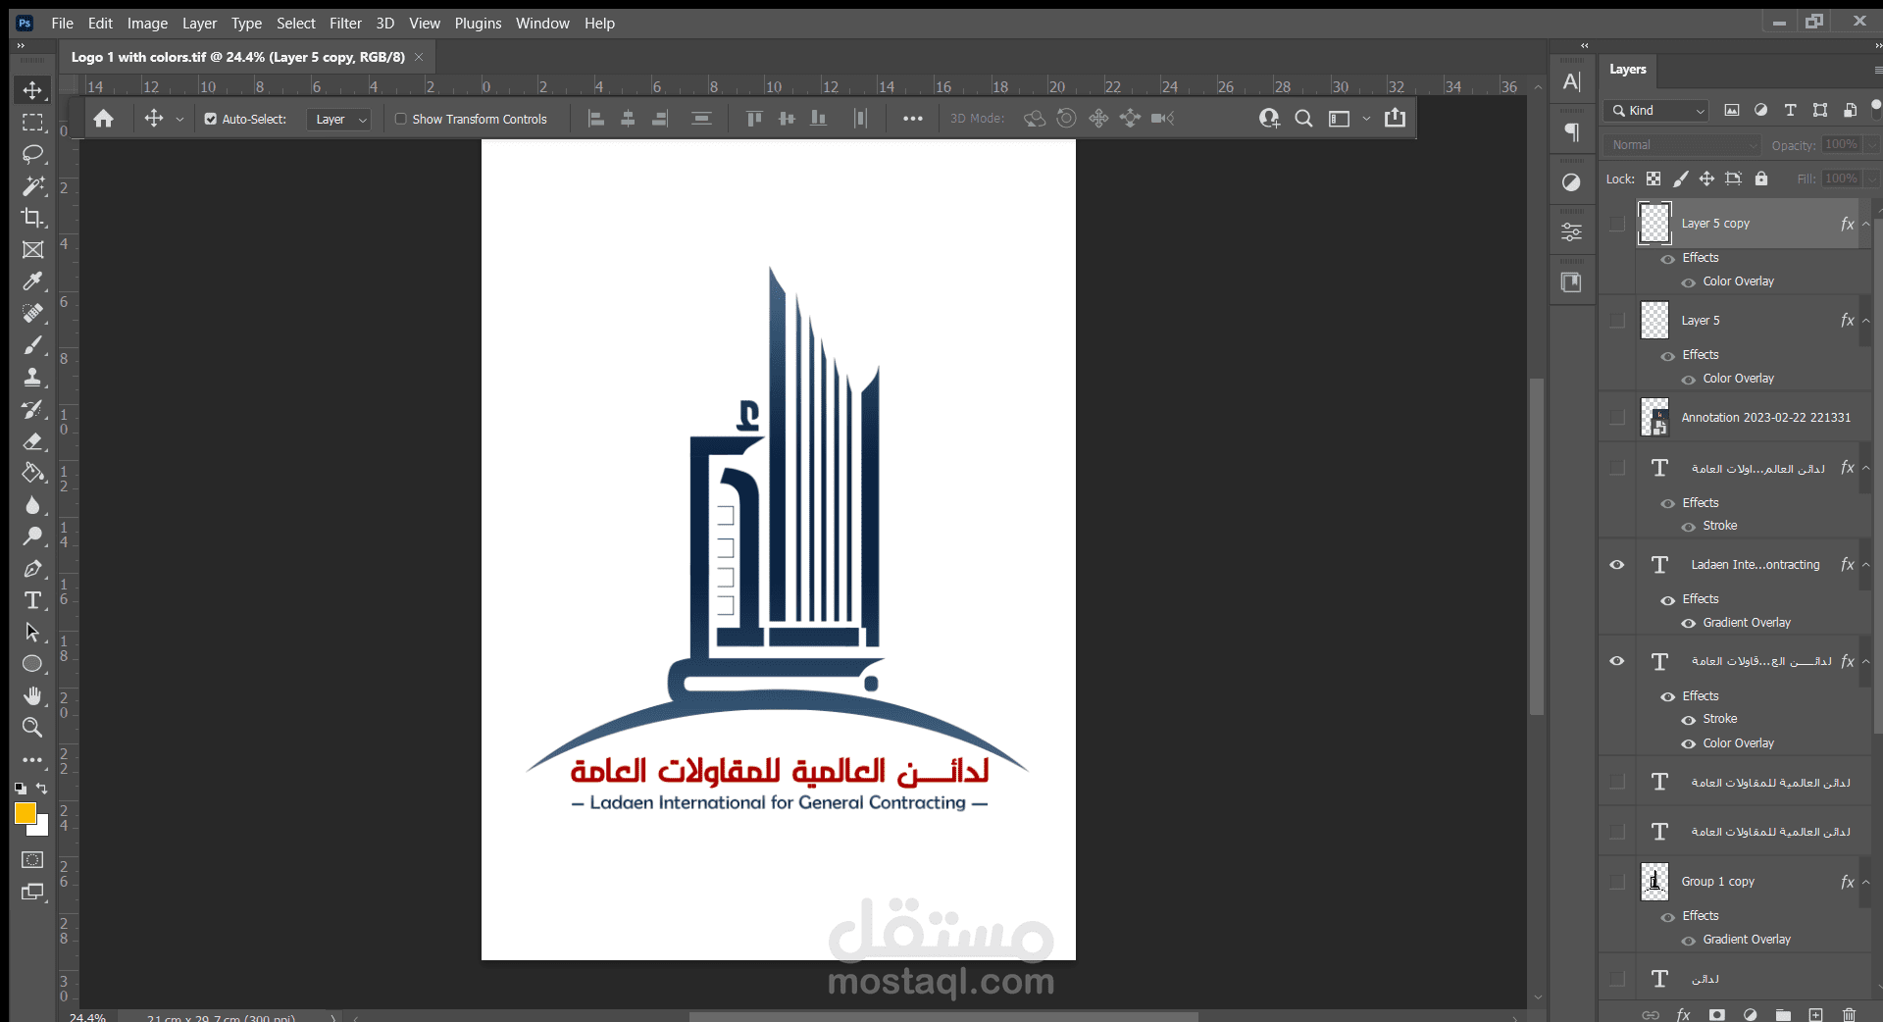Image resolution: width=1883 pixels, height=1022 pixels.
Task: Open the Plugins menu
Action: [x=478, y=23]
